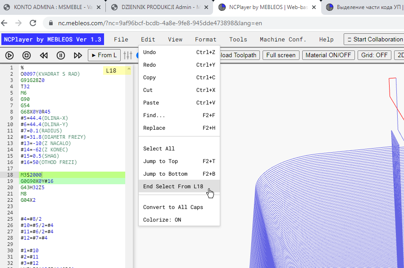Open the File menu
404x268 pixels.
[121, 40]
